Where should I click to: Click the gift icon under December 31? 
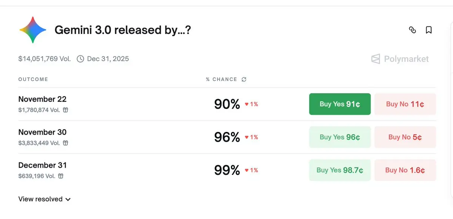[61, 176]
